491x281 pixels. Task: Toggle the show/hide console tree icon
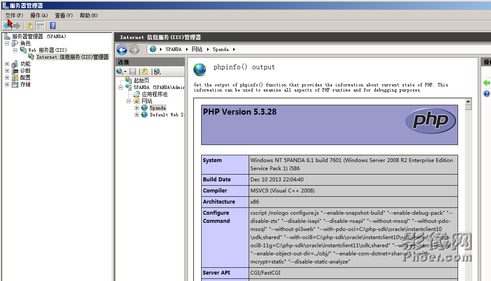click(x=40, y=26)
